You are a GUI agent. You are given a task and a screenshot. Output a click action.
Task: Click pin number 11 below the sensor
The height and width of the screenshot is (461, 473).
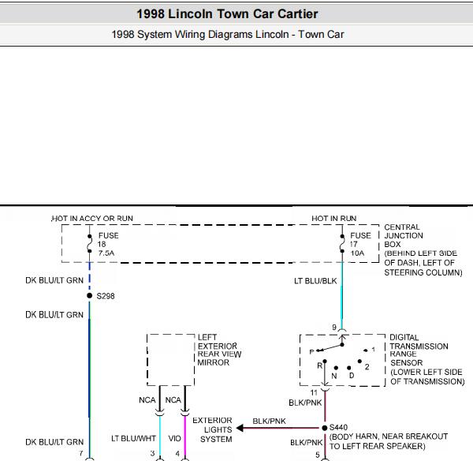314,393
